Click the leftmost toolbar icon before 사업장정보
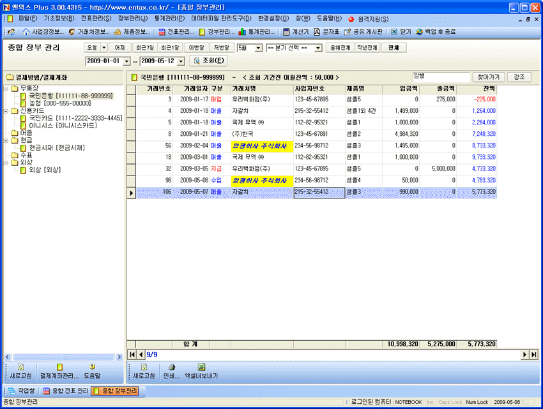The image size is (543, 409). (x=11, y=32)
